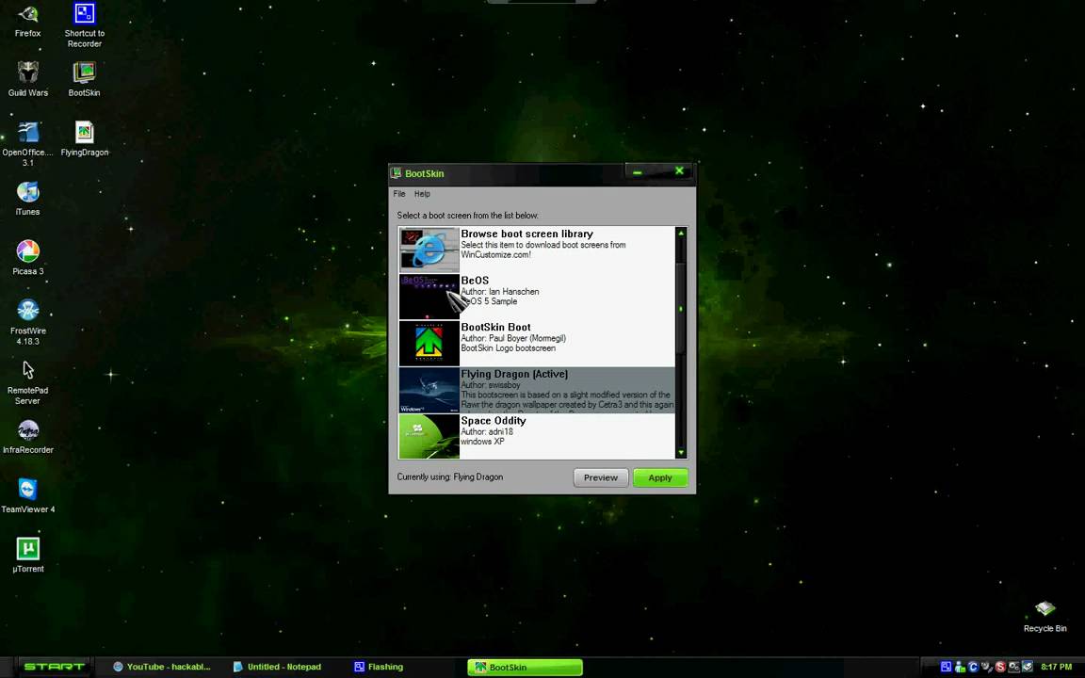Select the Space Oddity boot screen entry
Image resolution: width=1085 pixels, height=678 pixels.
coord(536,437)
